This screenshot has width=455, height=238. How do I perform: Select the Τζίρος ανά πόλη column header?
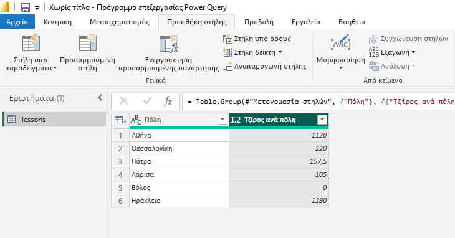[279, 120]
